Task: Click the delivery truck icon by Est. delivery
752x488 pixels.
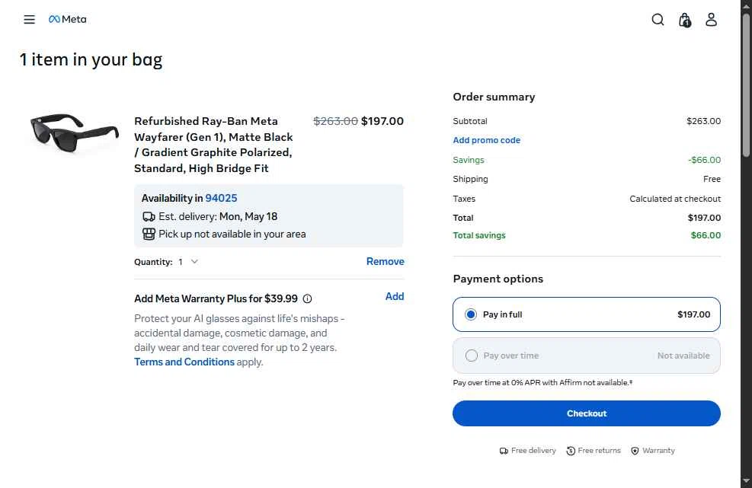Action: click(149, 217)
